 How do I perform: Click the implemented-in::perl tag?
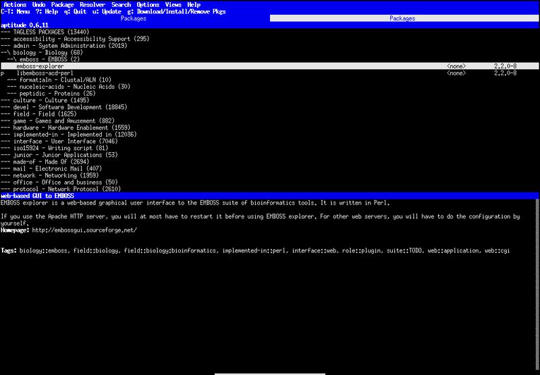point(254,250)
